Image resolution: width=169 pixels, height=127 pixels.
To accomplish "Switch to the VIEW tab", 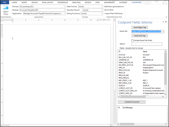I will pyautogui.click(x=97, y=2).
